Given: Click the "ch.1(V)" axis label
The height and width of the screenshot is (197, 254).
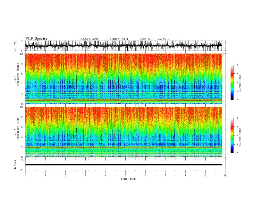Looking at the screenshot, I should (15, 46).
